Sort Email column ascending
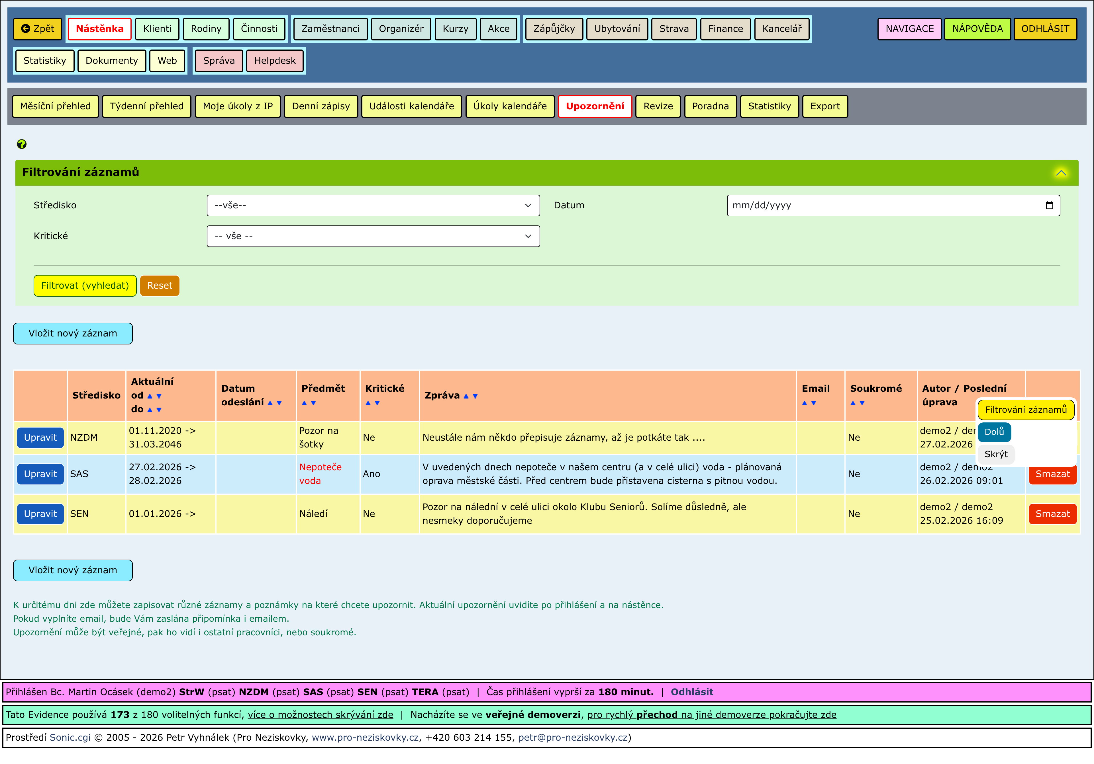1094x764 pixels. (804, 403)
